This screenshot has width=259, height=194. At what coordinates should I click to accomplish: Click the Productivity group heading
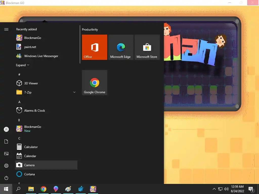tap(90, 30)
